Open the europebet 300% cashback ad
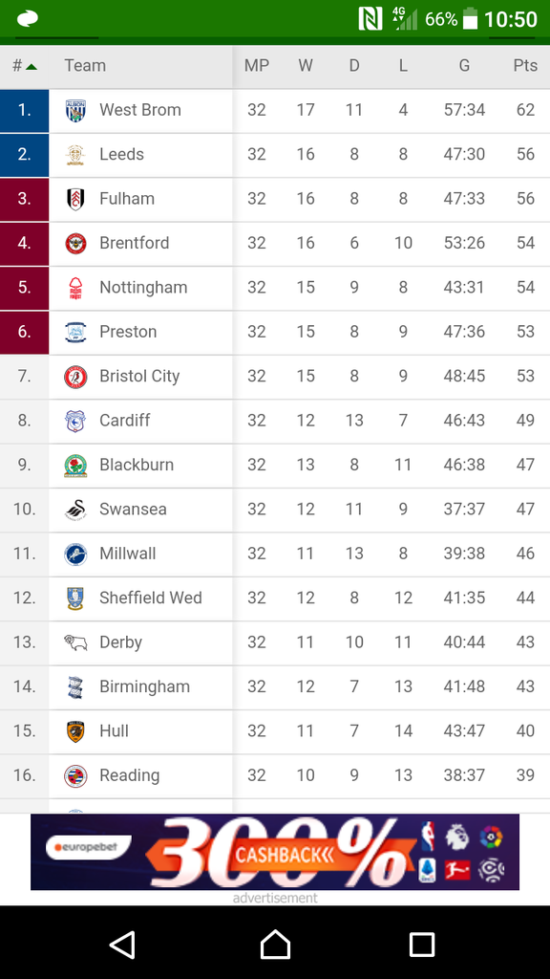The image size is (550, 979). (275, 852)
